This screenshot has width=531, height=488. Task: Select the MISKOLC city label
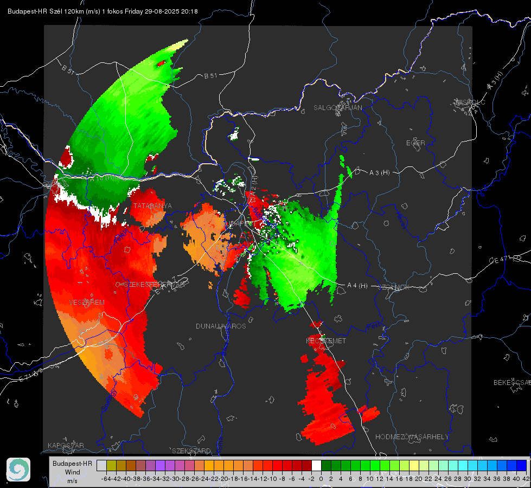470,102
